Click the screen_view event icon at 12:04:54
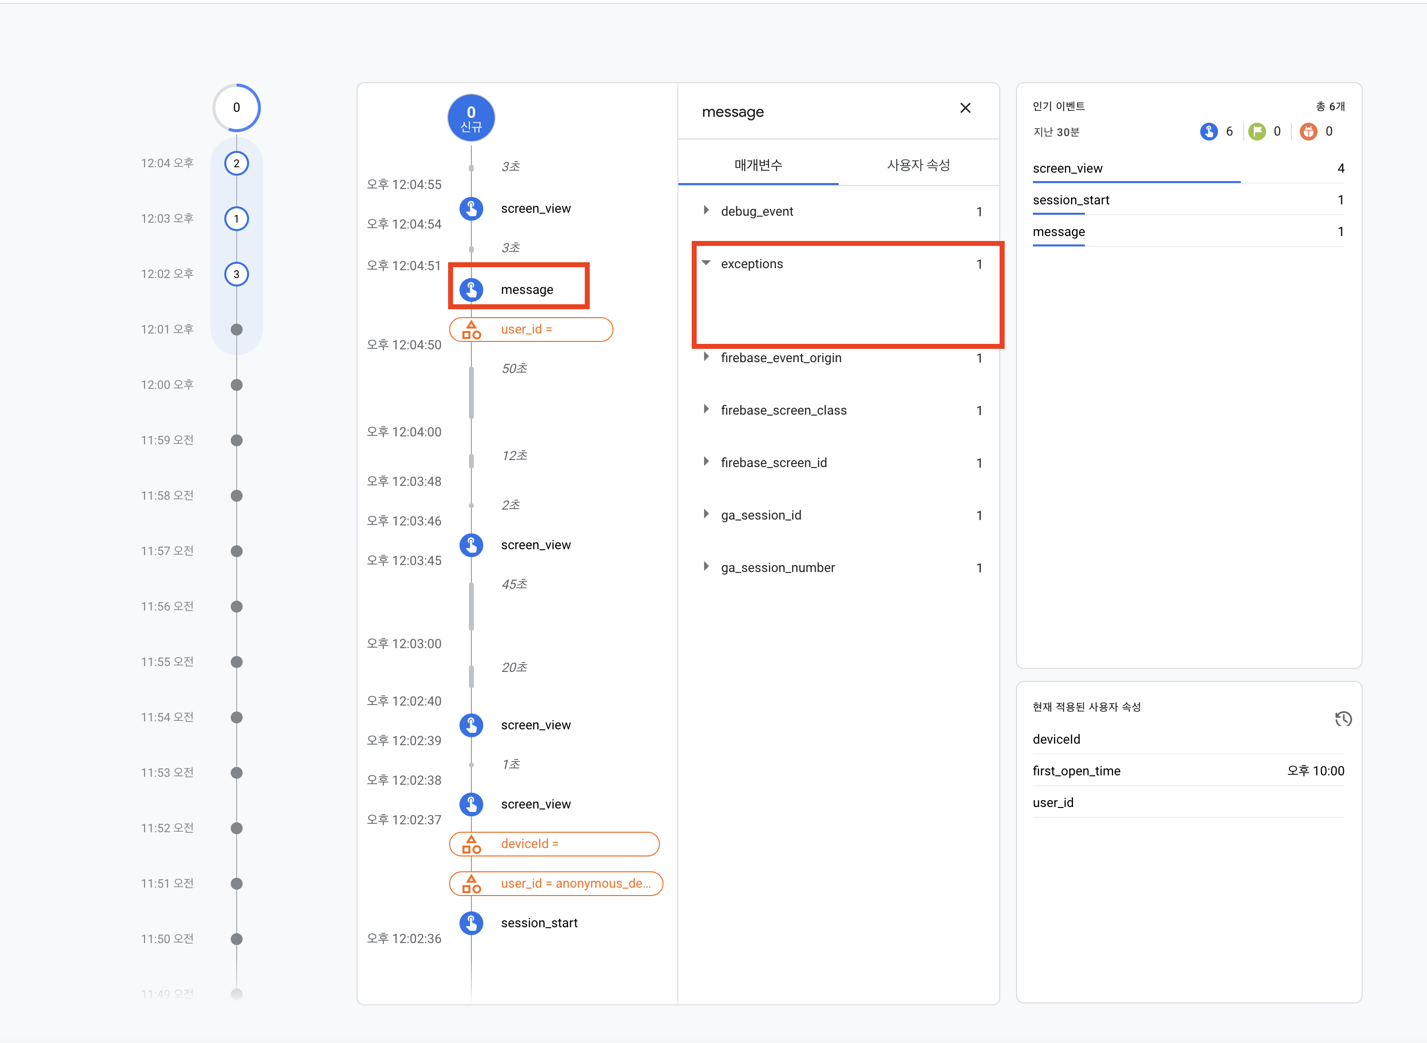Viewport: 1427px width, 1043px height. [471, 208]
